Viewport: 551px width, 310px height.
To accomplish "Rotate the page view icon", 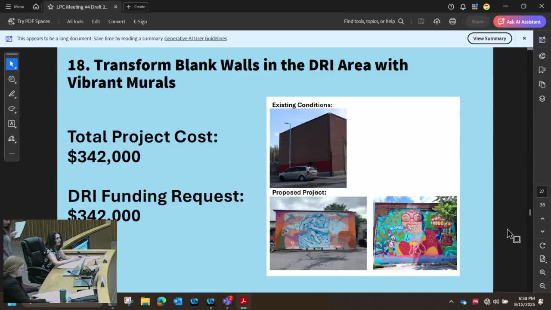I will [542, 245].
